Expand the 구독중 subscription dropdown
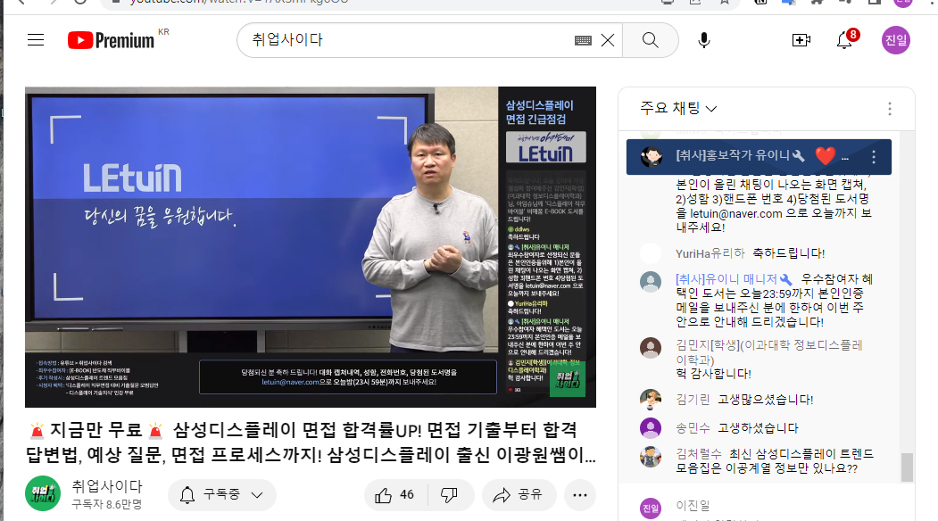Screen dimensions: 938x521 [x=222, y=494]
